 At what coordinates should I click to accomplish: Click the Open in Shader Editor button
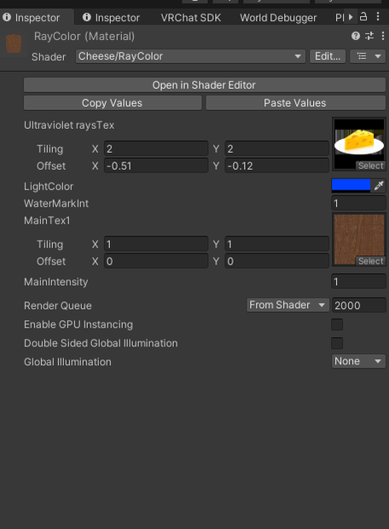coord(205,85)
